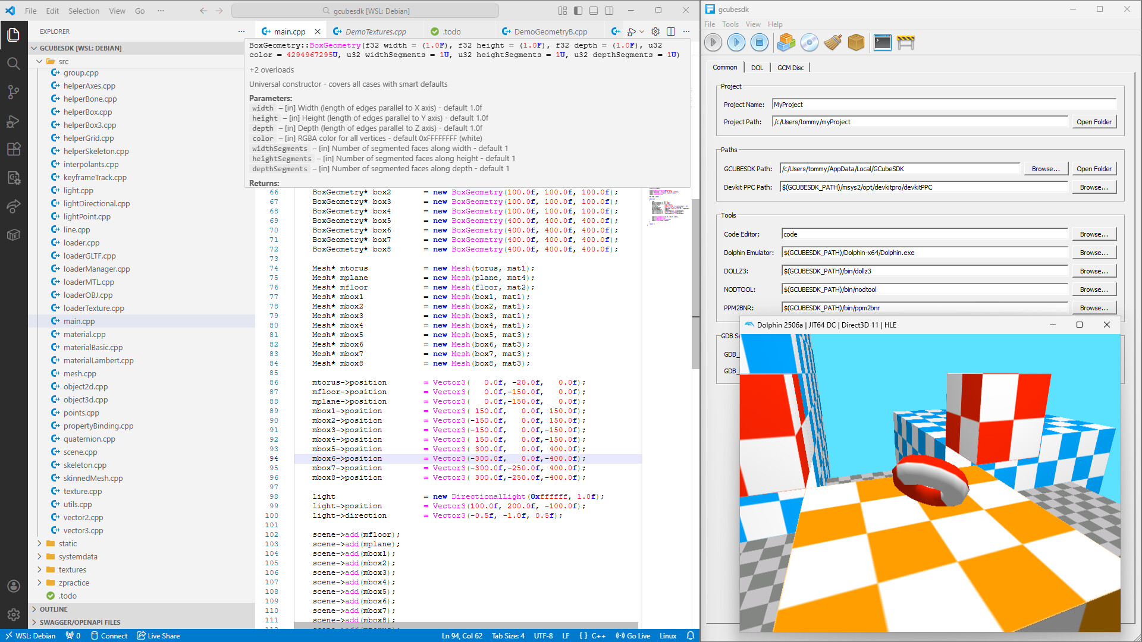The height and width of the screenshot is (642, 1142).
Task: Open mesh.cpp in the Explorer tree
Action: 80,373
